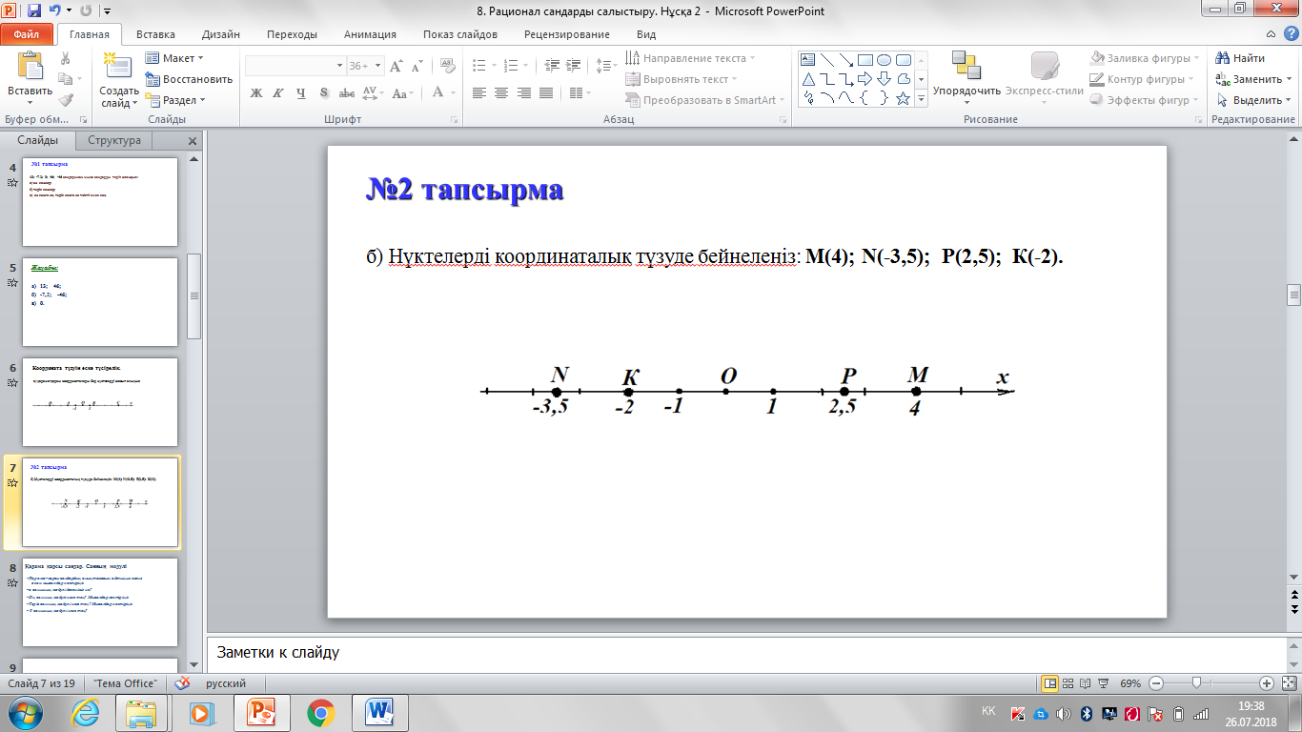Click the Заменить replace button
Screen dimensions: 1302x732
point(1250,79)
